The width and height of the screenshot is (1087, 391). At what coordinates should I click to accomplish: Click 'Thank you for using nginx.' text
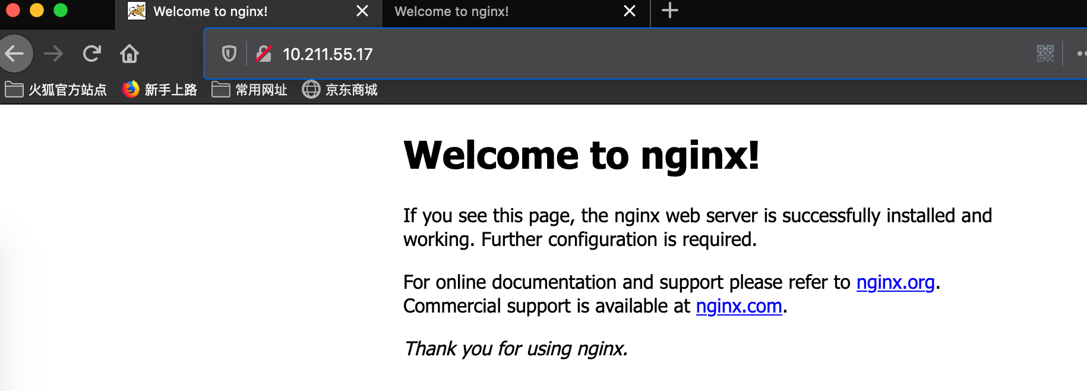[516, 349]
